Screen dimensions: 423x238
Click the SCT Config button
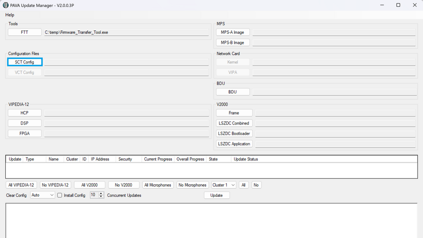pos(24,62)
